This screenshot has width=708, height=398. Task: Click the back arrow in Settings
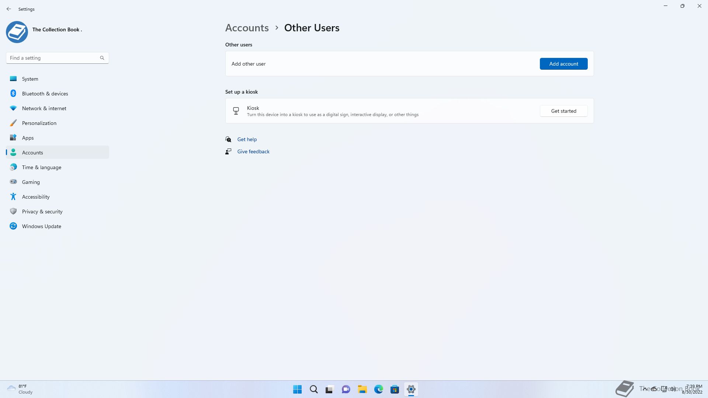click(x=9, y=9)
